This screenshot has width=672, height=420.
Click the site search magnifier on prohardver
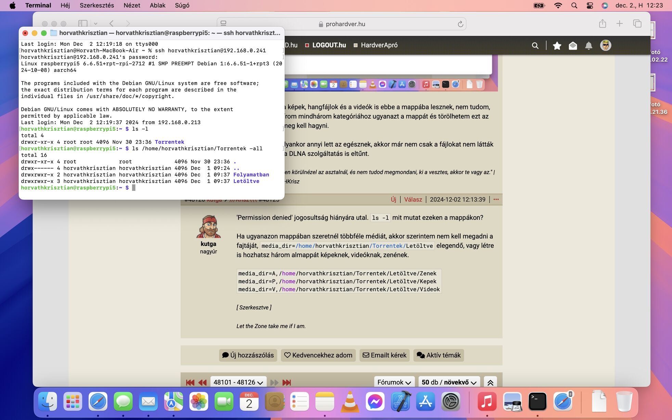535,45
